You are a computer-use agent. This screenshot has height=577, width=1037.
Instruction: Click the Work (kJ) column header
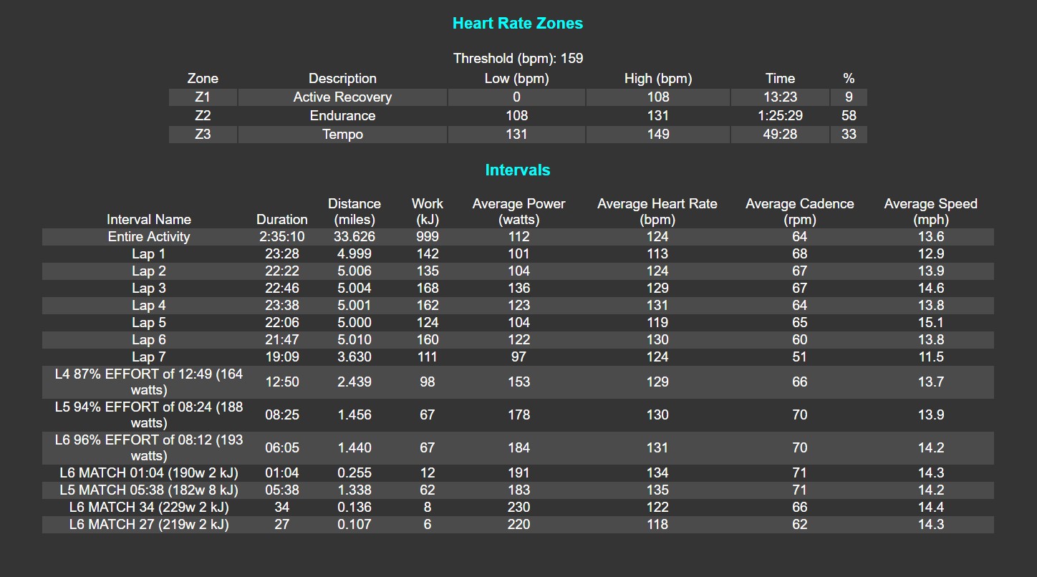(x=428, y=212)
